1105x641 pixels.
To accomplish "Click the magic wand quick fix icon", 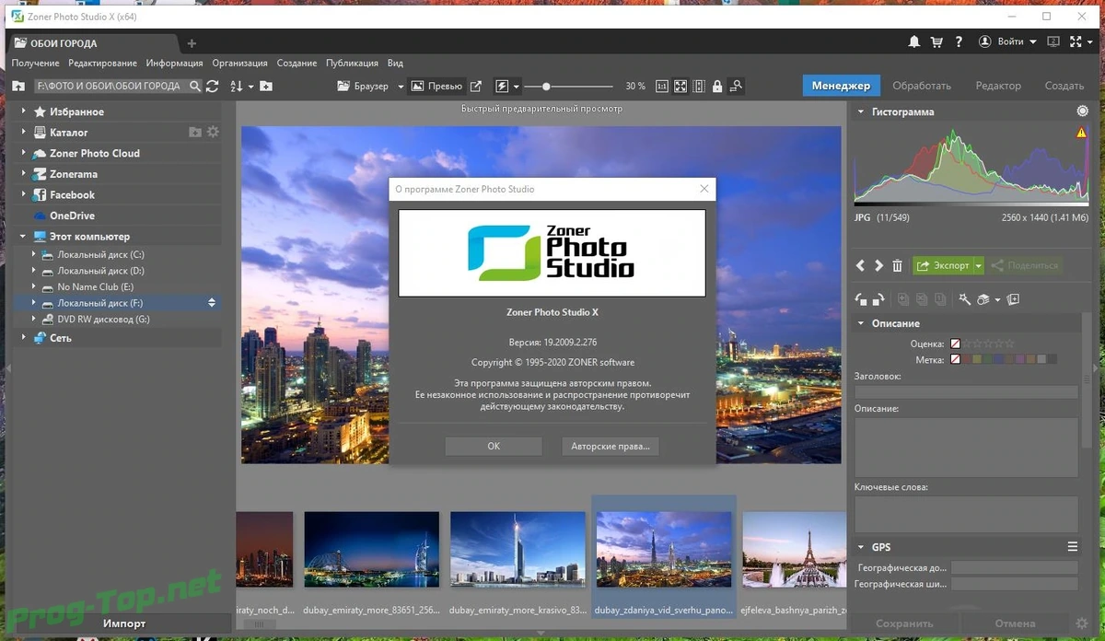I will [x=965, y=299].
